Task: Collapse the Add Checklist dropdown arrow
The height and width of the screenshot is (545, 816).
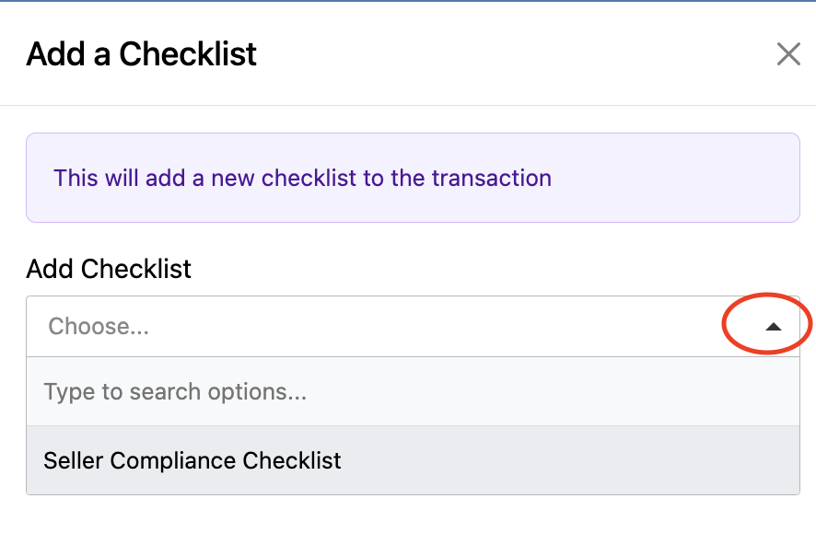Action: click(x=773, y=326)
